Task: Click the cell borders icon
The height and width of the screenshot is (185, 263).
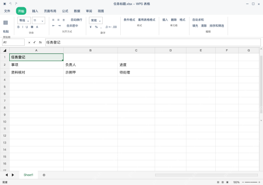Action: [x=32, y=27]
